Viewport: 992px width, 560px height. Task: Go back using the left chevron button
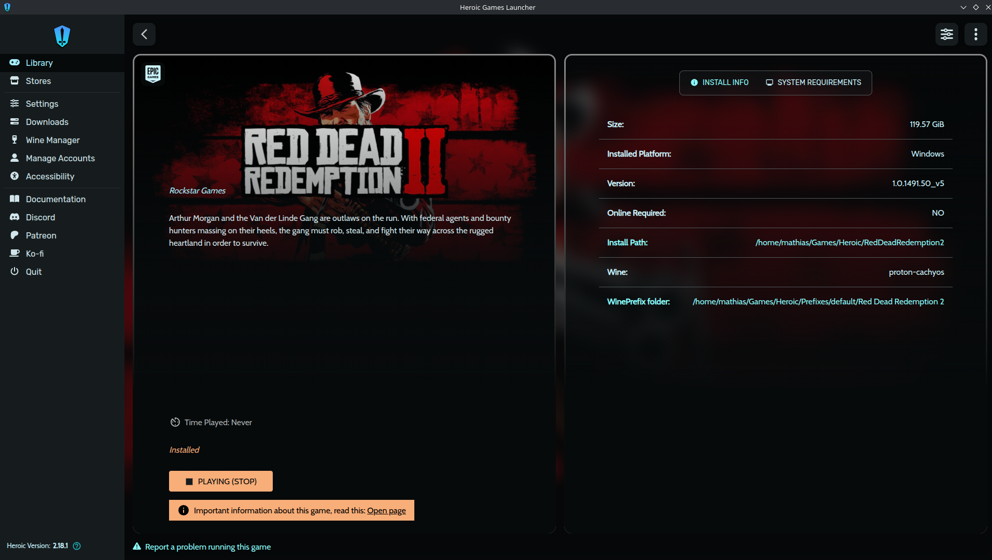[x=144, y=34]
